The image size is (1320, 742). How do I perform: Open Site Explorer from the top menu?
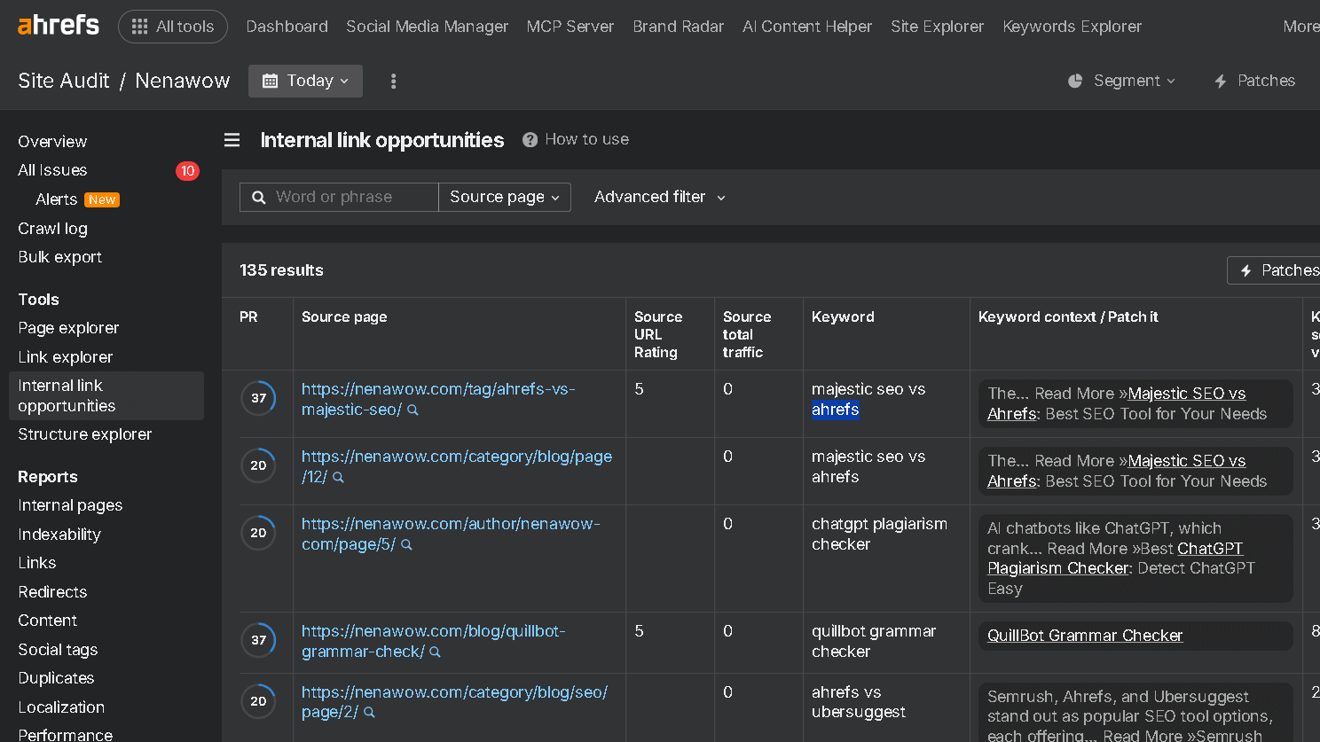[x=937, y=27]
